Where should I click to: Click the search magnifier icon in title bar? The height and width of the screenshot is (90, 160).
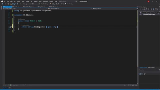(76, 1)
